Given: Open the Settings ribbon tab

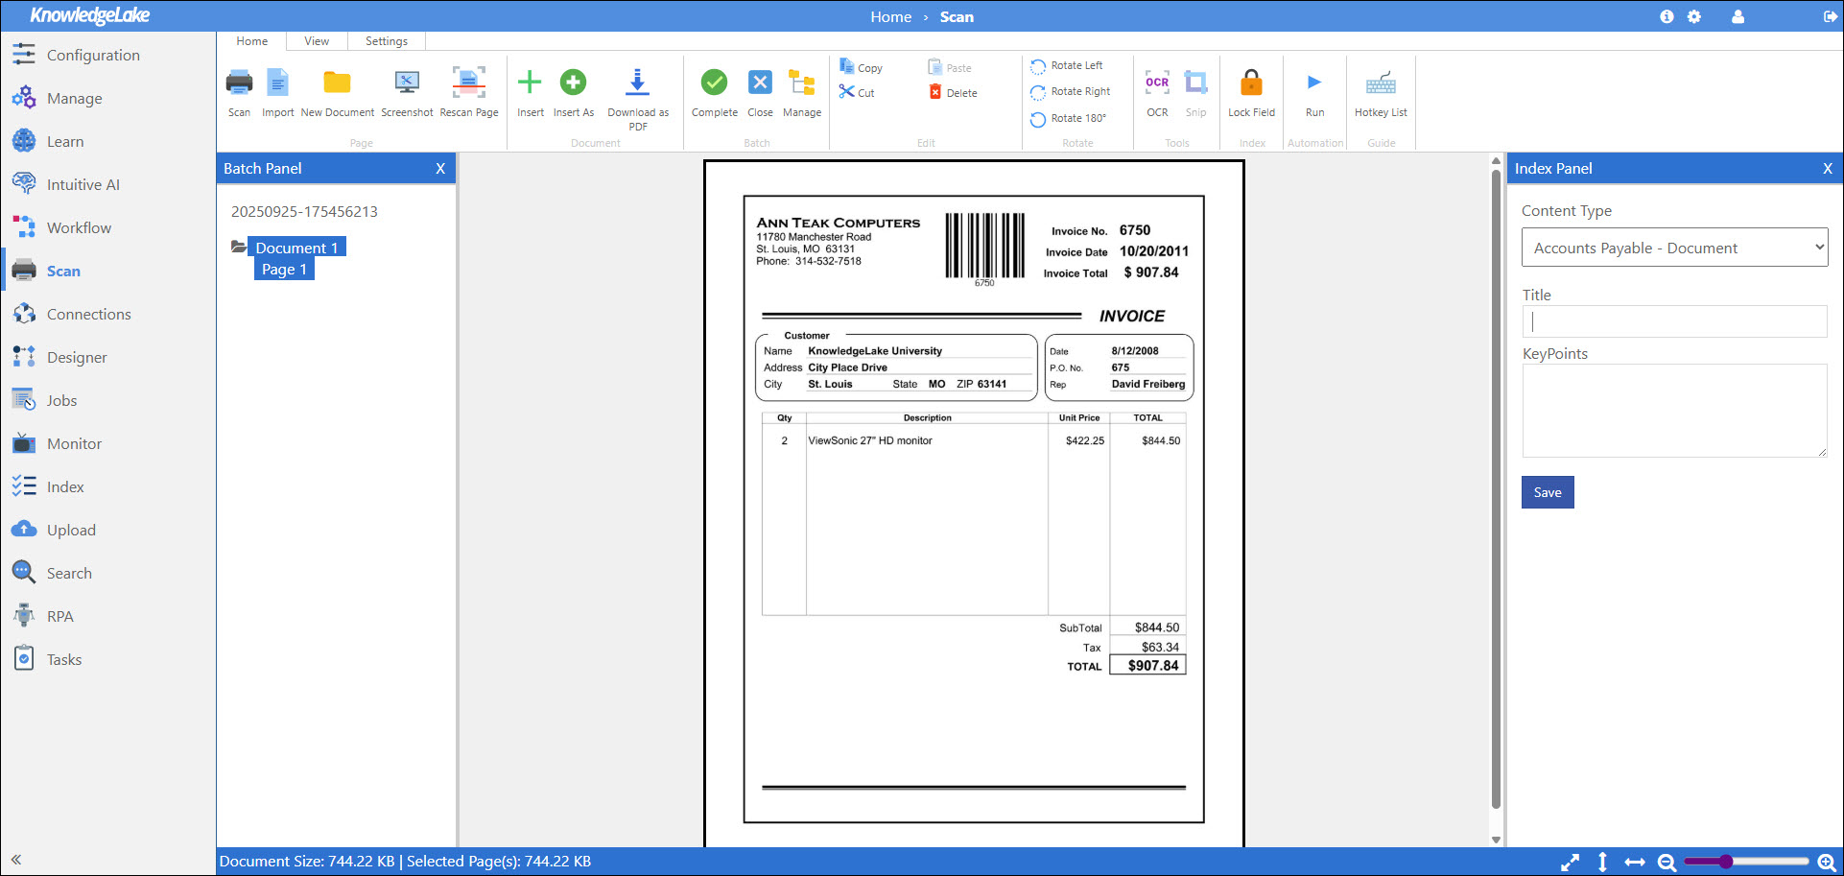Looking at the screenshot, I should point(386,41).
